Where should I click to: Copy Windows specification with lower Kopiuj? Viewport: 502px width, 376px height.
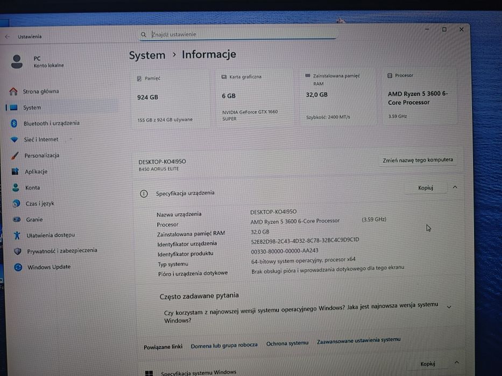click(x=427, y=364)
